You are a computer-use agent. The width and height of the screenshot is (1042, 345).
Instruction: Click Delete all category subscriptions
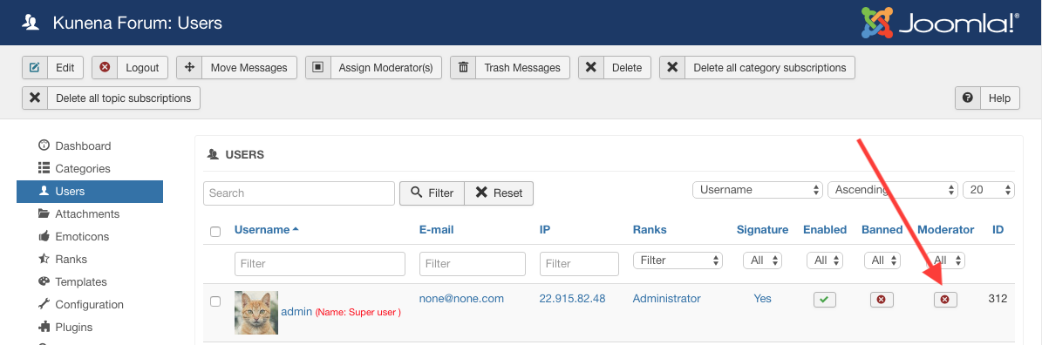(x=757, y=67)
